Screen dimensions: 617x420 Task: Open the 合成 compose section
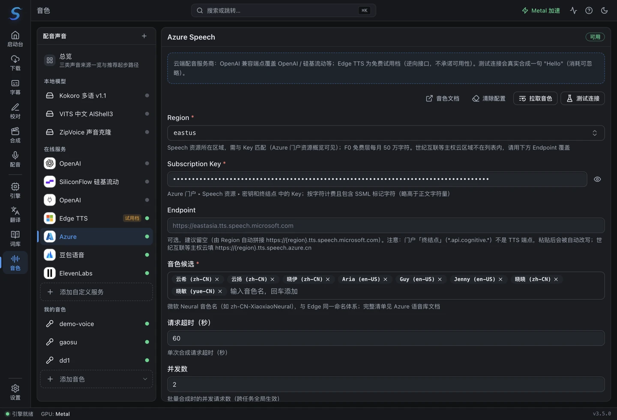coord(15,135)
